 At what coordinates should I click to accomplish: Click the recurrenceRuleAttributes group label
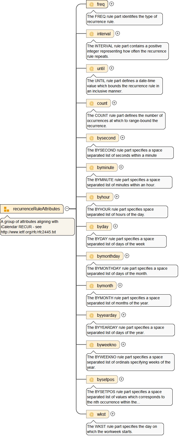point(36,209)
